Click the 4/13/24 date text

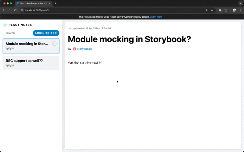coord(10,65)
